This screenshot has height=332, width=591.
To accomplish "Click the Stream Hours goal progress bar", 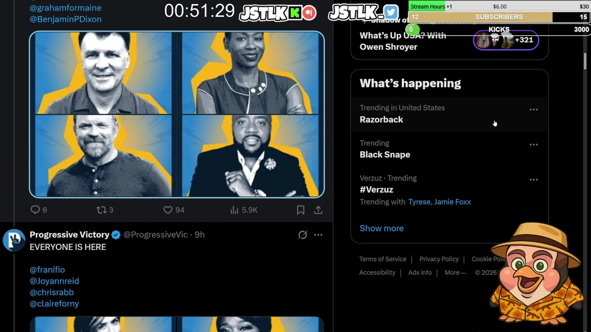I will point(499,6).
